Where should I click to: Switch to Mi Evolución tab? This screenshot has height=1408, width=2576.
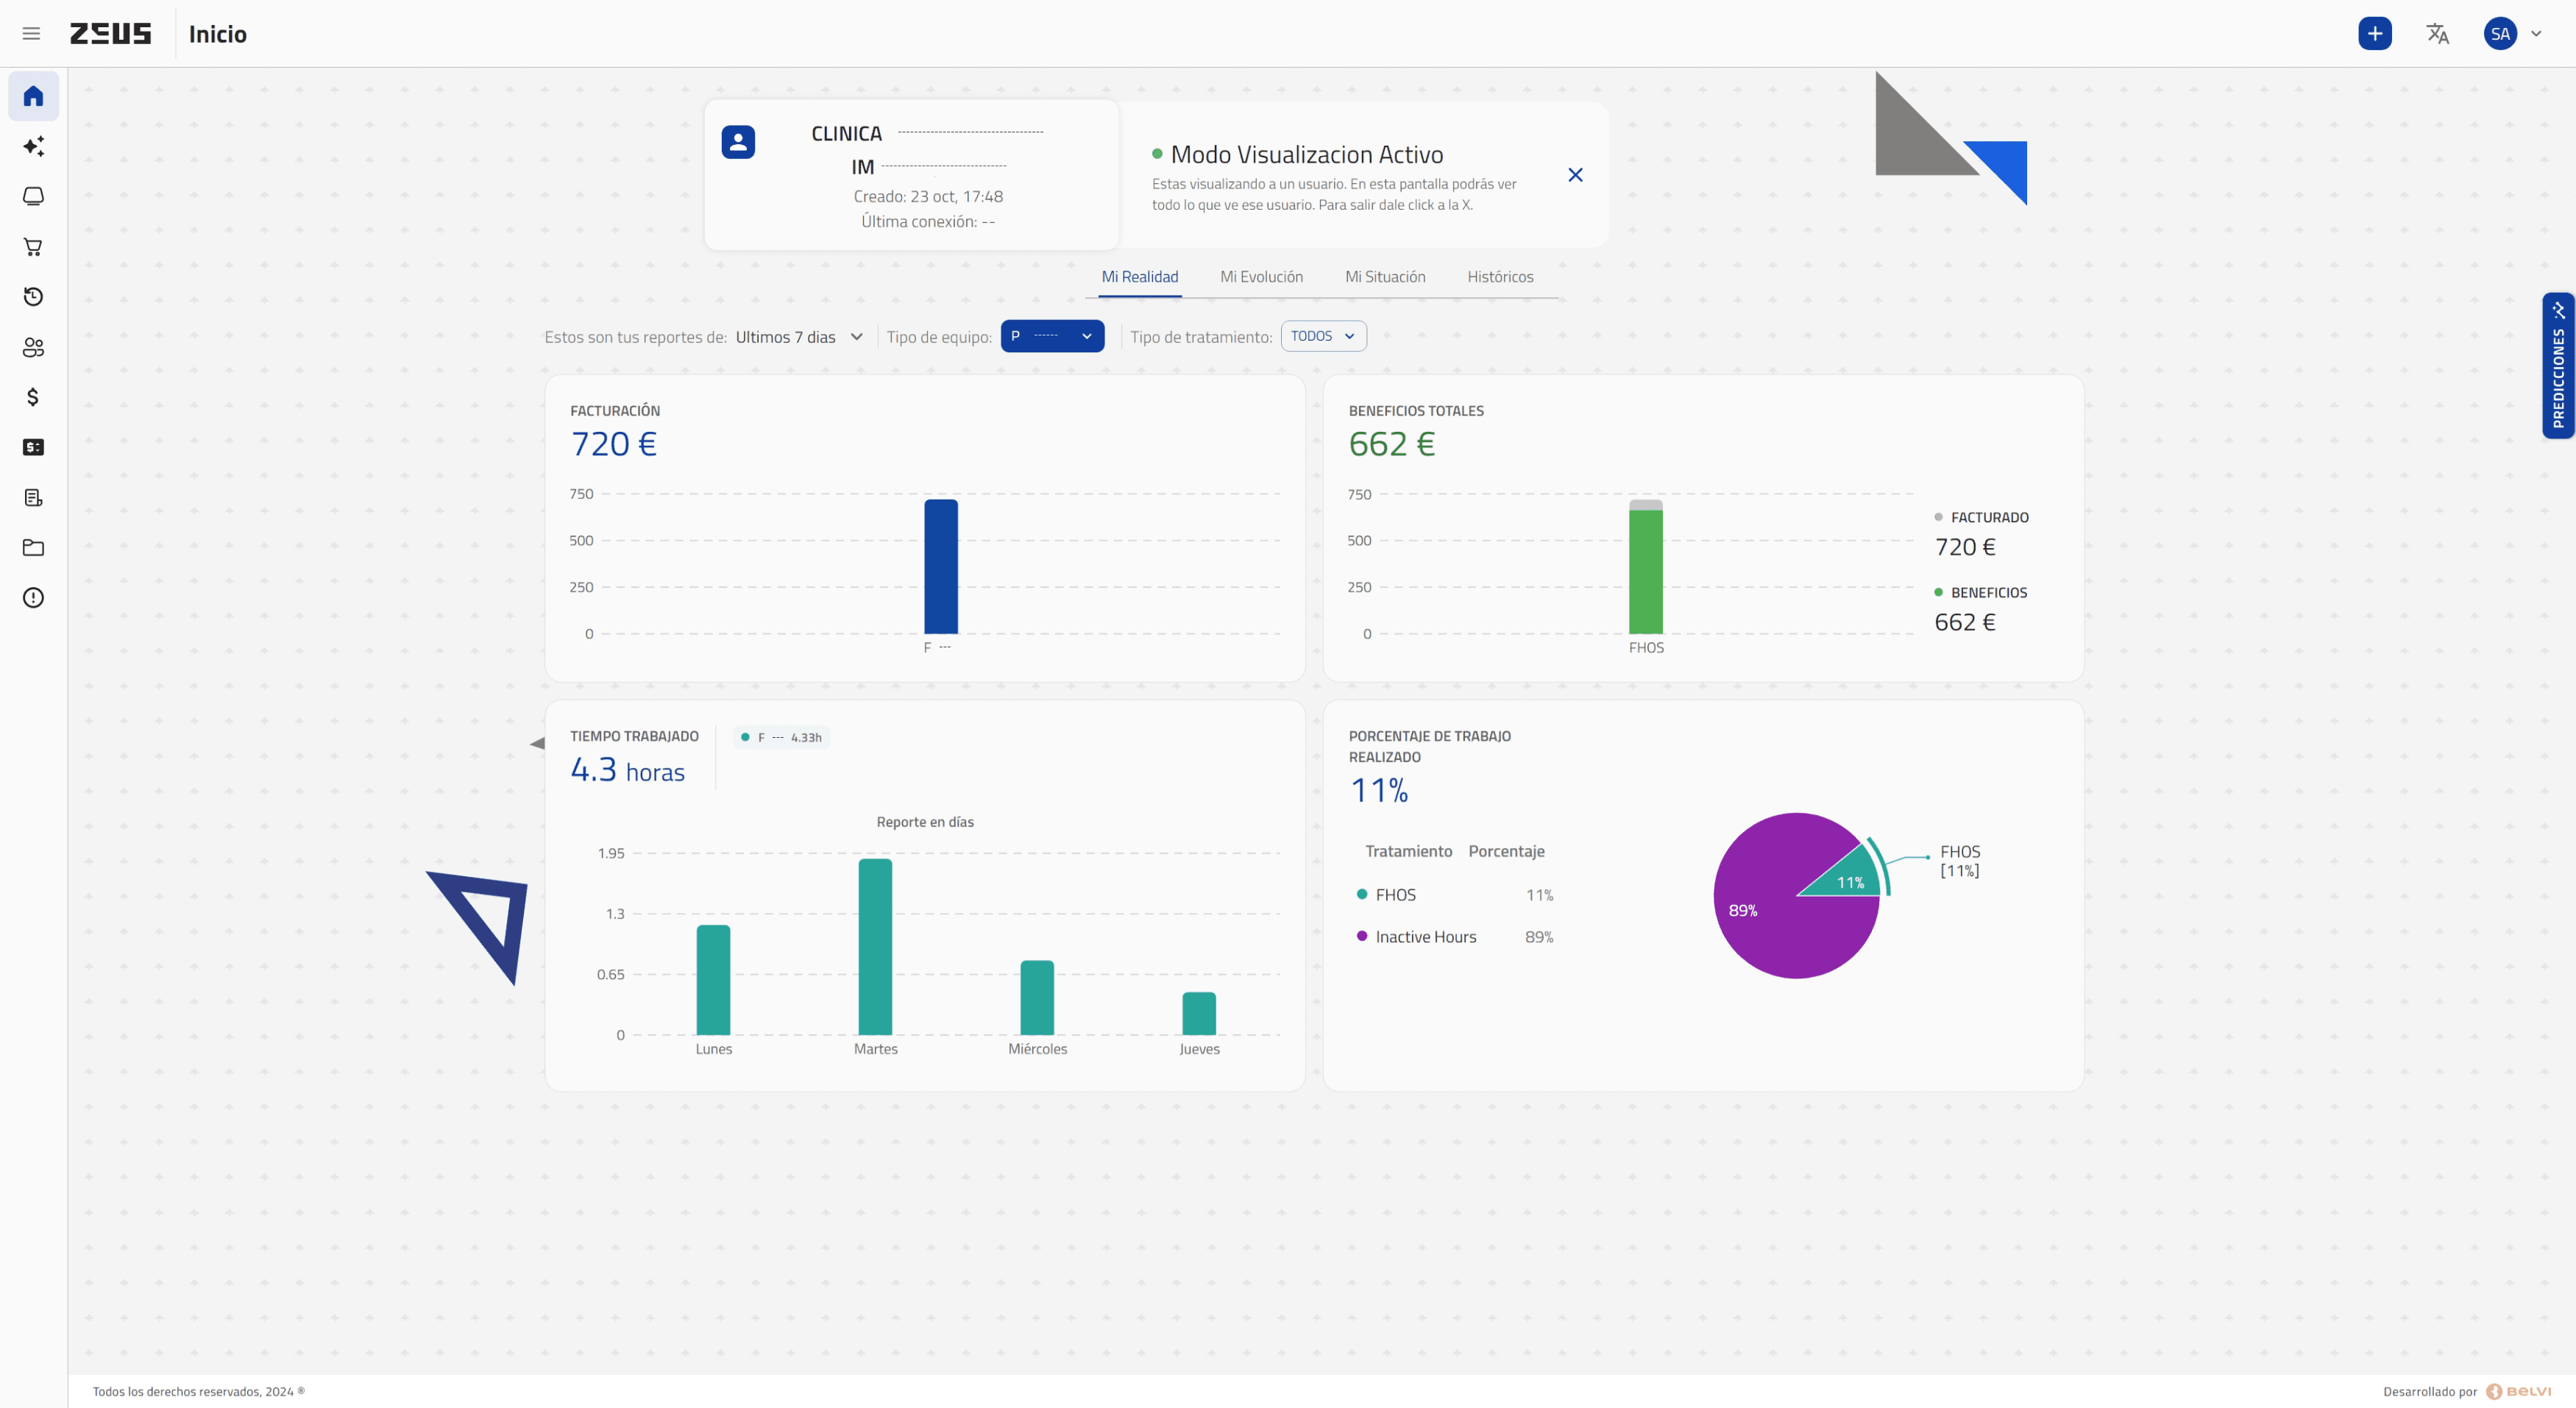pyautogui.click(x=1261, y=277)
